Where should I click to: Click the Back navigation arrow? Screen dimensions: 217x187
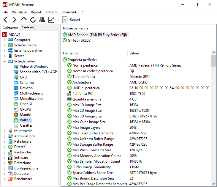tap(6, 20)
